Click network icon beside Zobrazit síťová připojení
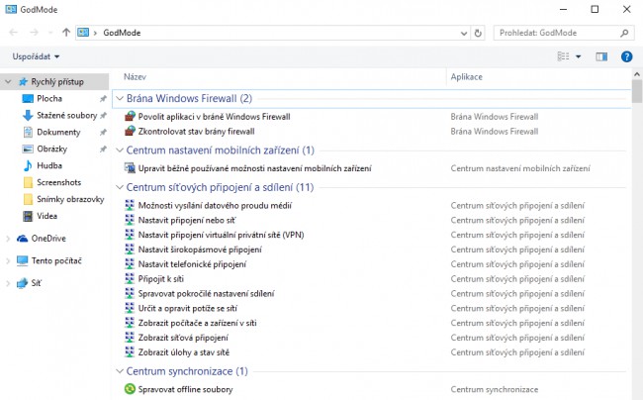Image resolution: width=643 pixels, height=400 pixels. pyautogui.click(x=130, y=338)
